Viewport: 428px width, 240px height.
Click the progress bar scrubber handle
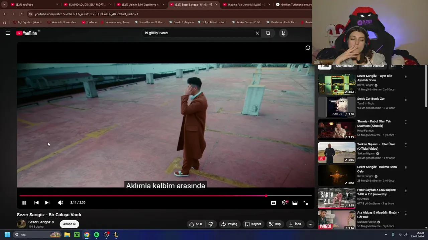[266, 196]
